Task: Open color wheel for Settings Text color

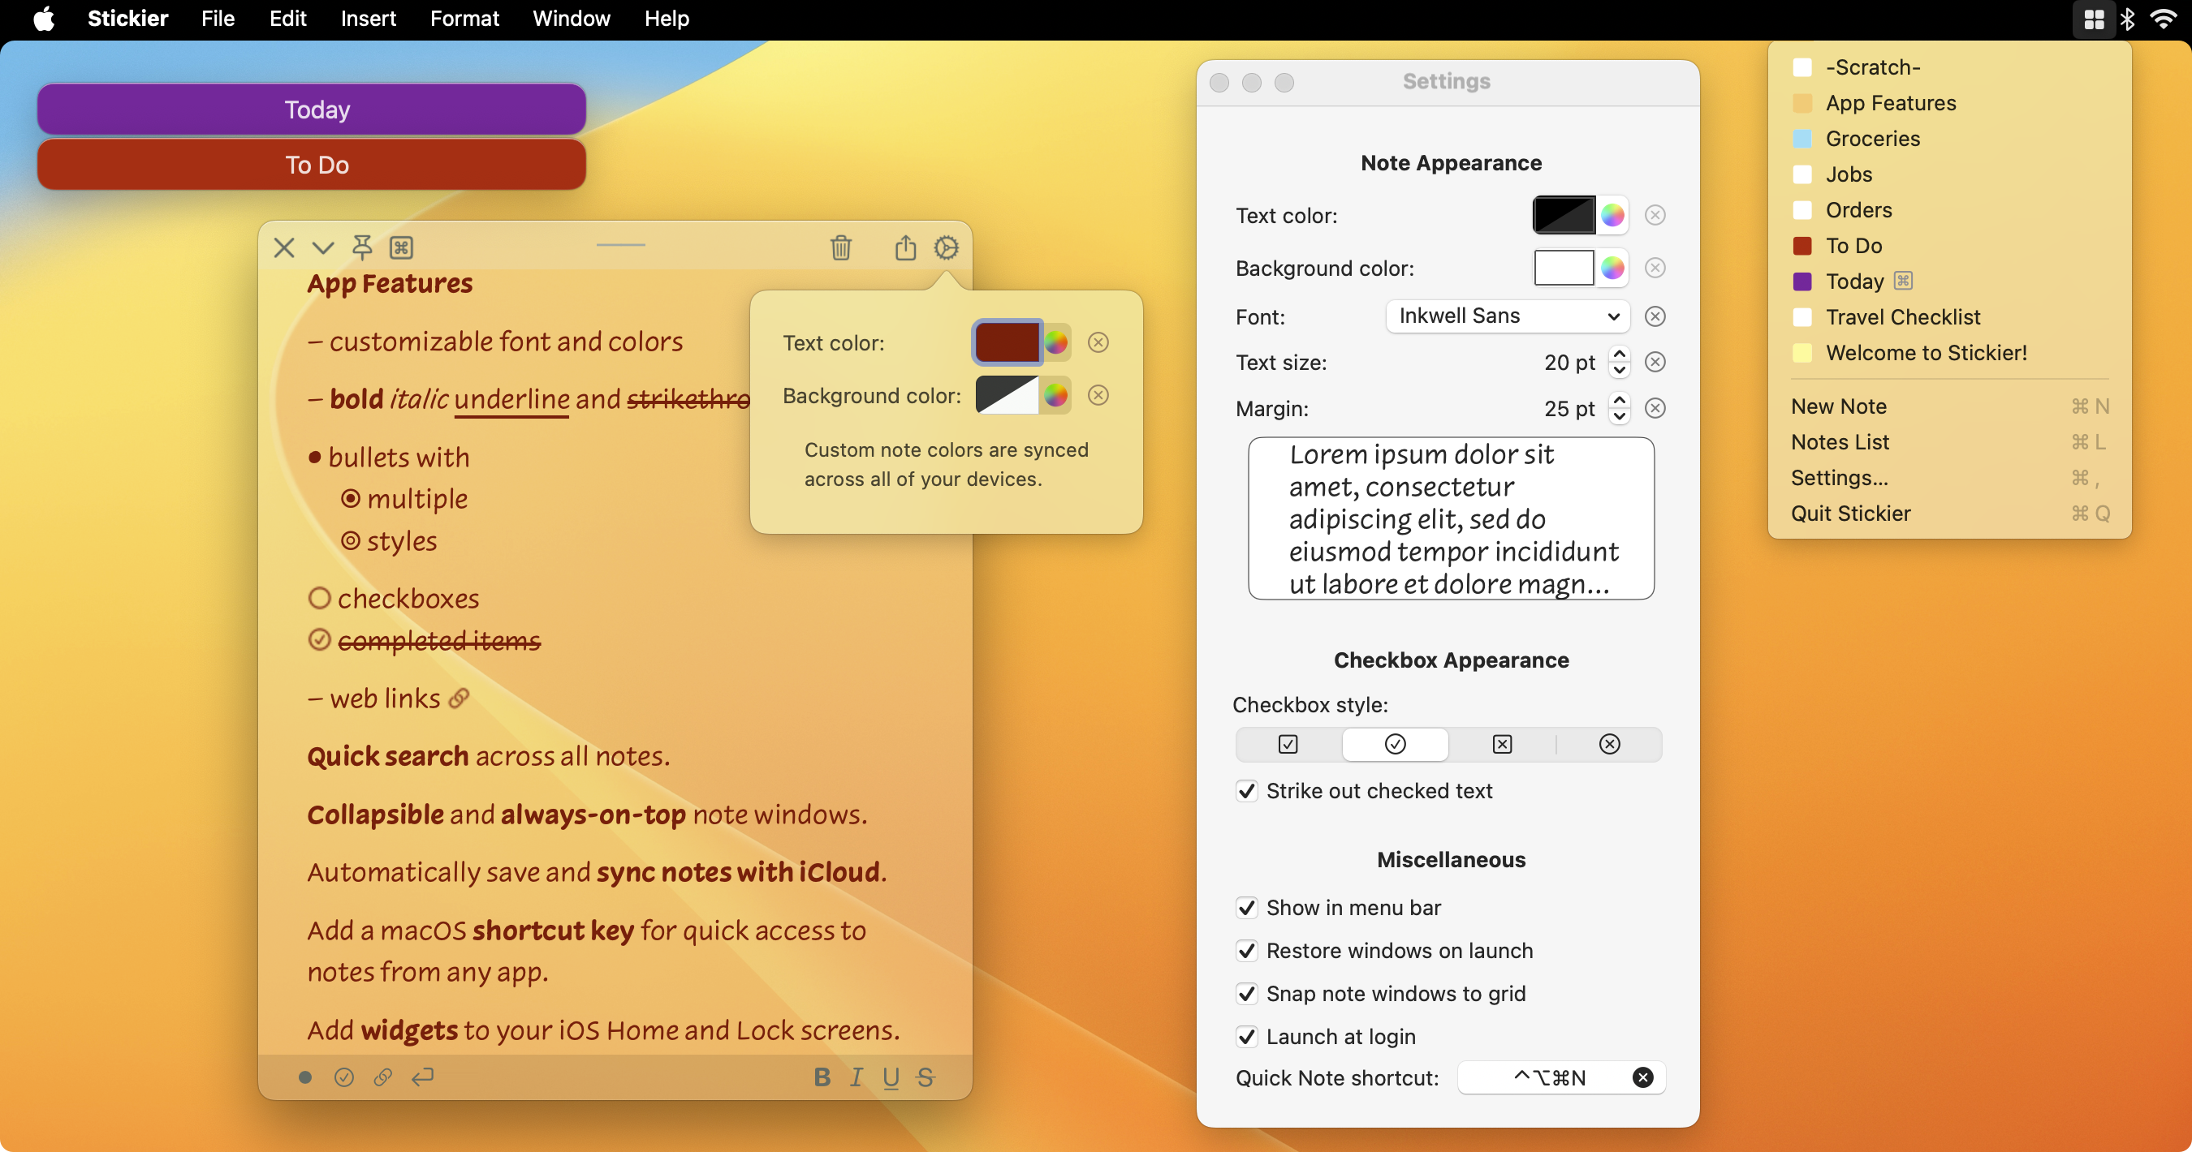Action: click(1612, 215)
